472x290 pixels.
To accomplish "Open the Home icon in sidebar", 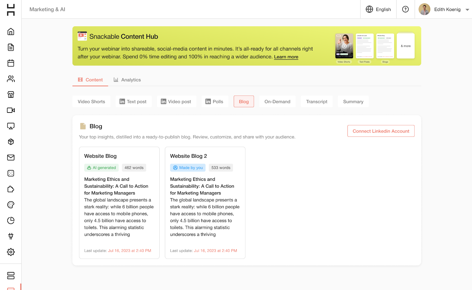I will click(11, 32).
